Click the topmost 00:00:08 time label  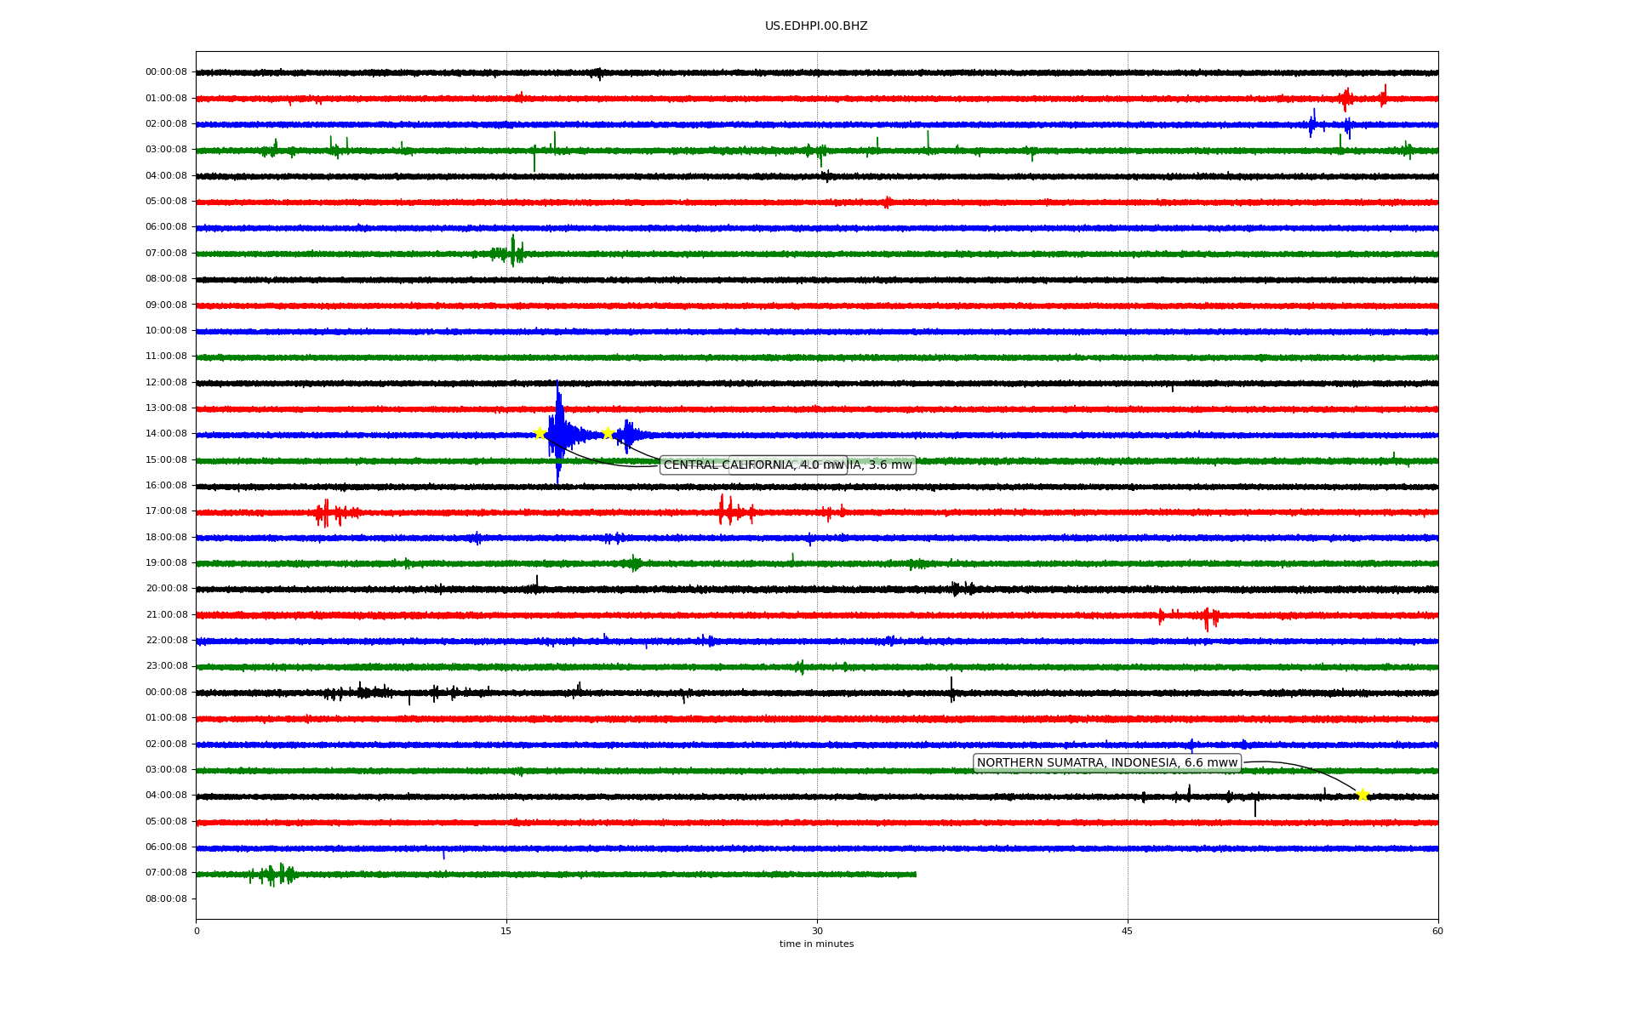[166, 72]
